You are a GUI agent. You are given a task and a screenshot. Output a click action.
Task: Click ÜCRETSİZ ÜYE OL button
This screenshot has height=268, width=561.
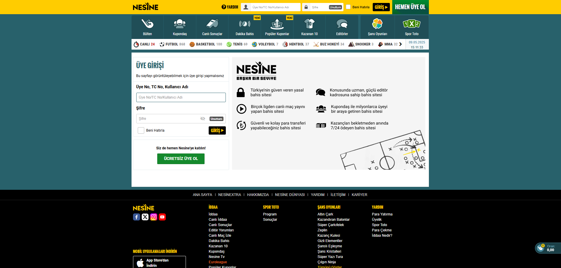[181, 159]
